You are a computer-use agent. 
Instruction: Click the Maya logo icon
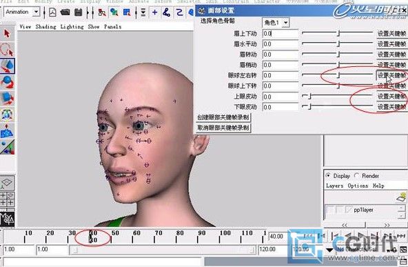pyautogui.click(x=7, y=219)
